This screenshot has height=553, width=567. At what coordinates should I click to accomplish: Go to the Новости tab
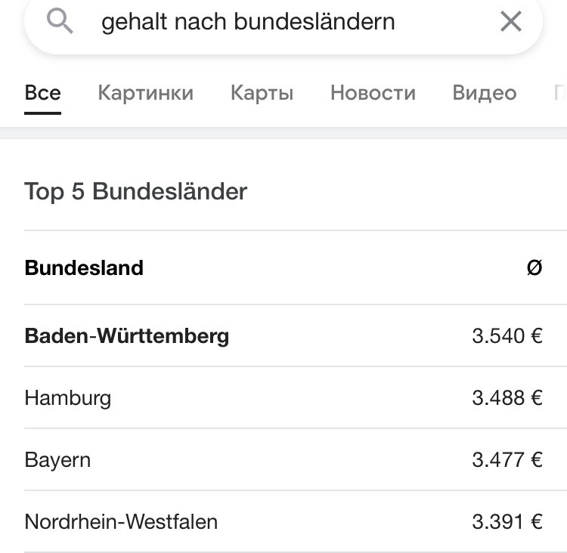coord(373,93)
